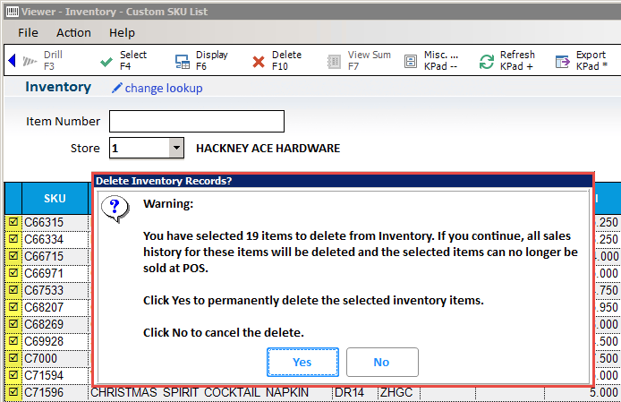
Task: Click the Store value field showing 1
Action: tap(140, 148)
